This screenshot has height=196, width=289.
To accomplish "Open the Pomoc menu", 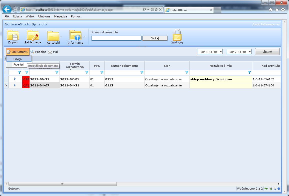I will click(x=76, y=16).
